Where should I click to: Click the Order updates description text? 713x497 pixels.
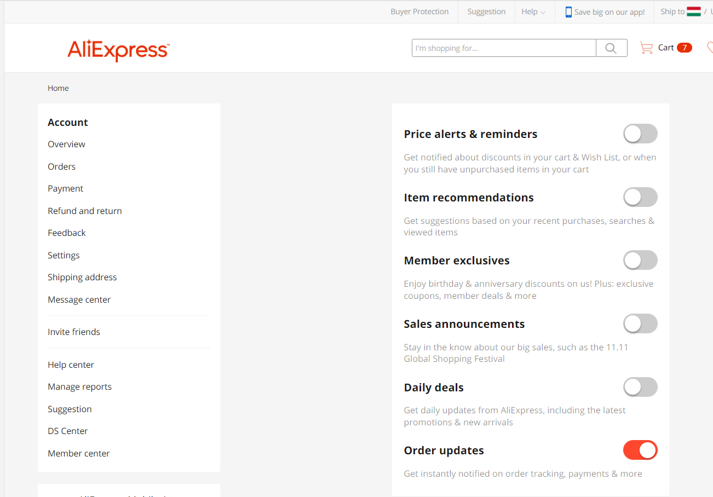523,473
